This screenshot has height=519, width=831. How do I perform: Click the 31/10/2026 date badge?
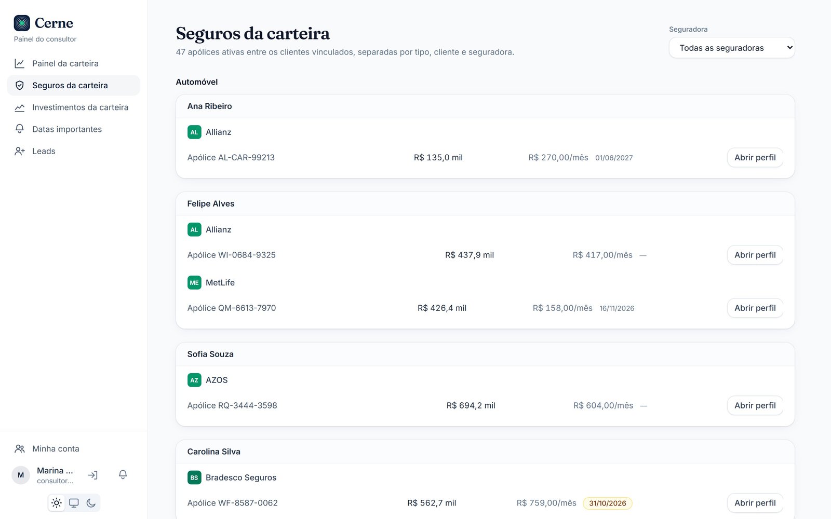coord(608,503)
